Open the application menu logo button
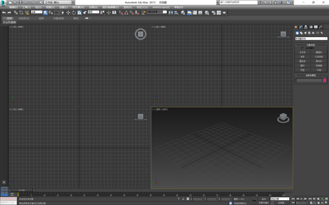Image resolution: width=329 pixels, height=205 pixels. [x=3, y=3]
